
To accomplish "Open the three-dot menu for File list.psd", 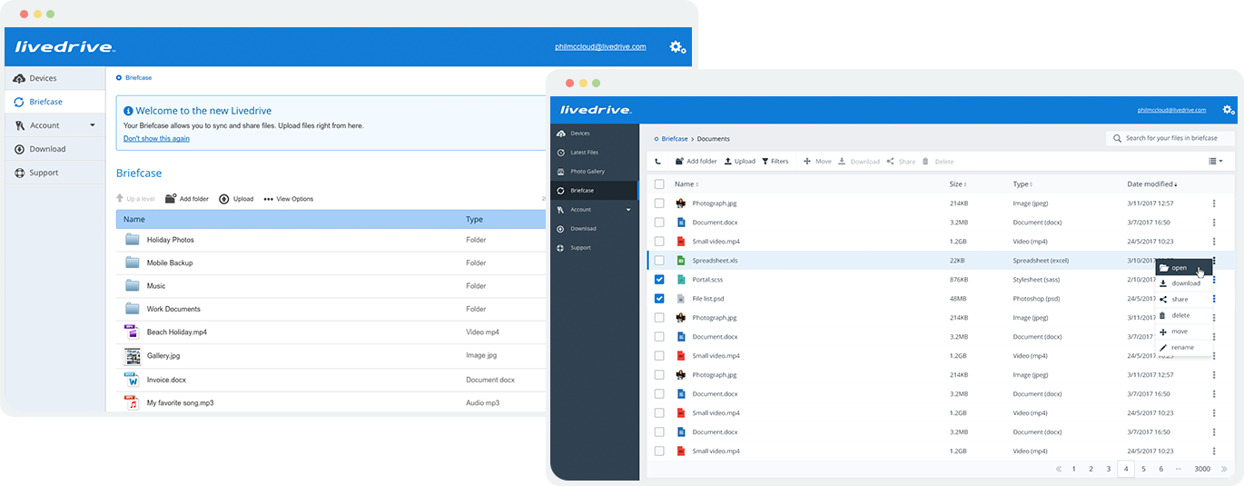I will point(1214,299).
